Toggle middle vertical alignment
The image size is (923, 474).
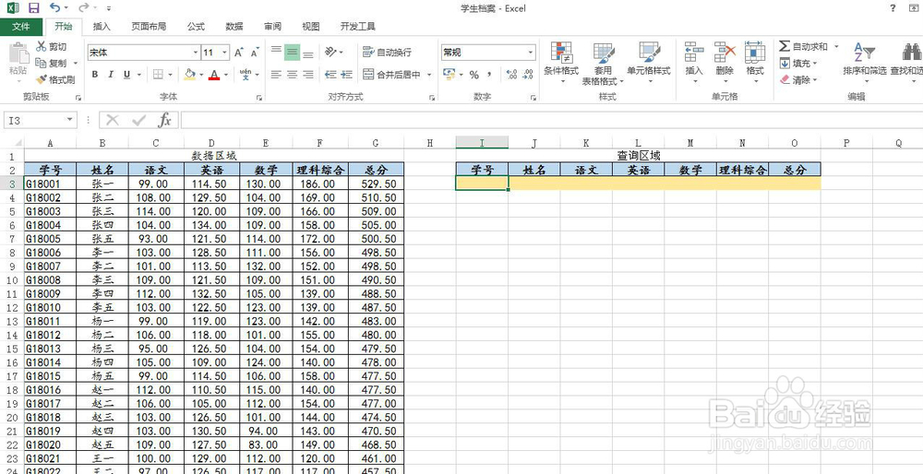292,53
